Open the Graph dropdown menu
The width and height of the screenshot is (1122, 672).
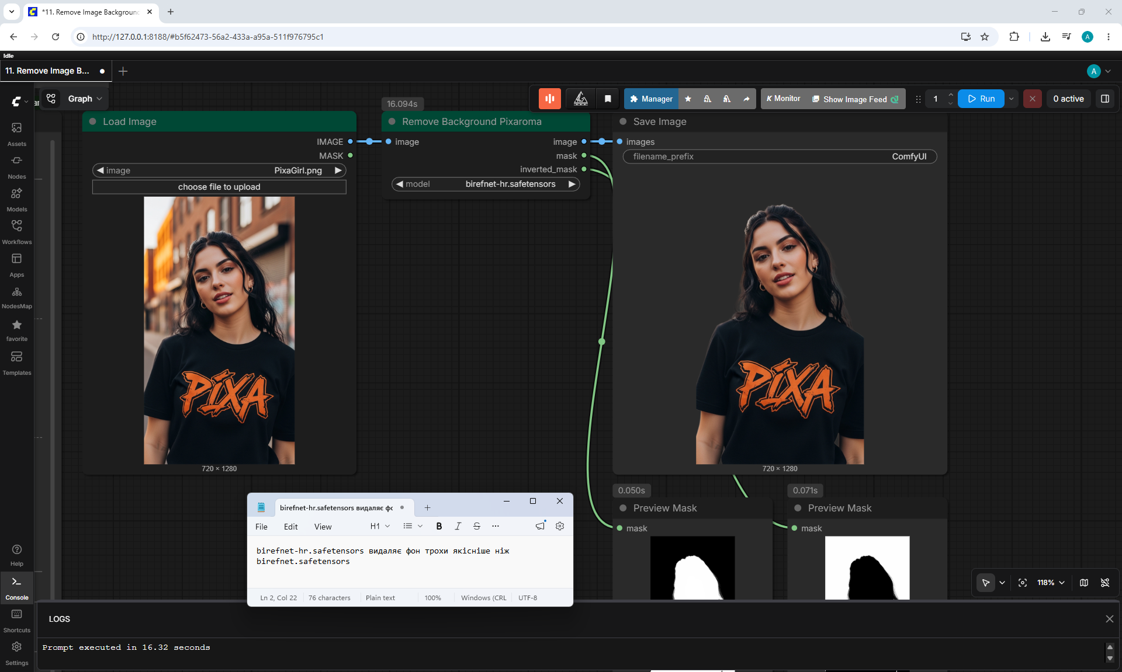tap(85, 99)
